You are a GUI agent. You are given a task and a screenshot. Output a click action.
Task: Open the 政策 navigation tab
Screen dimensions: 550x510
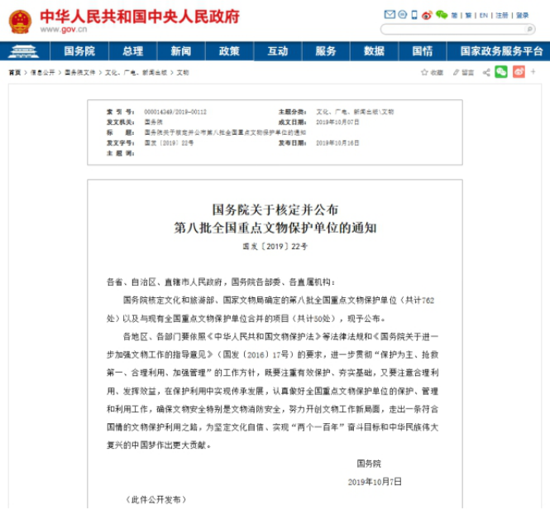[x=229, y=51]
